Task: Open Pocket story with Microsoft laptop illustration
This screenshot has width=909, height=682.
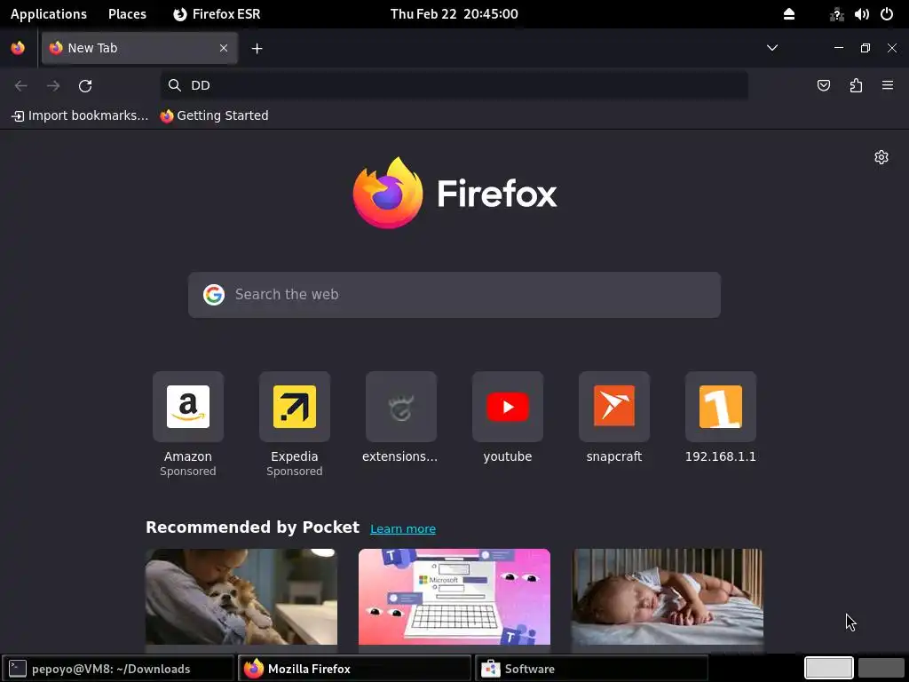Action: click(454, 597)
